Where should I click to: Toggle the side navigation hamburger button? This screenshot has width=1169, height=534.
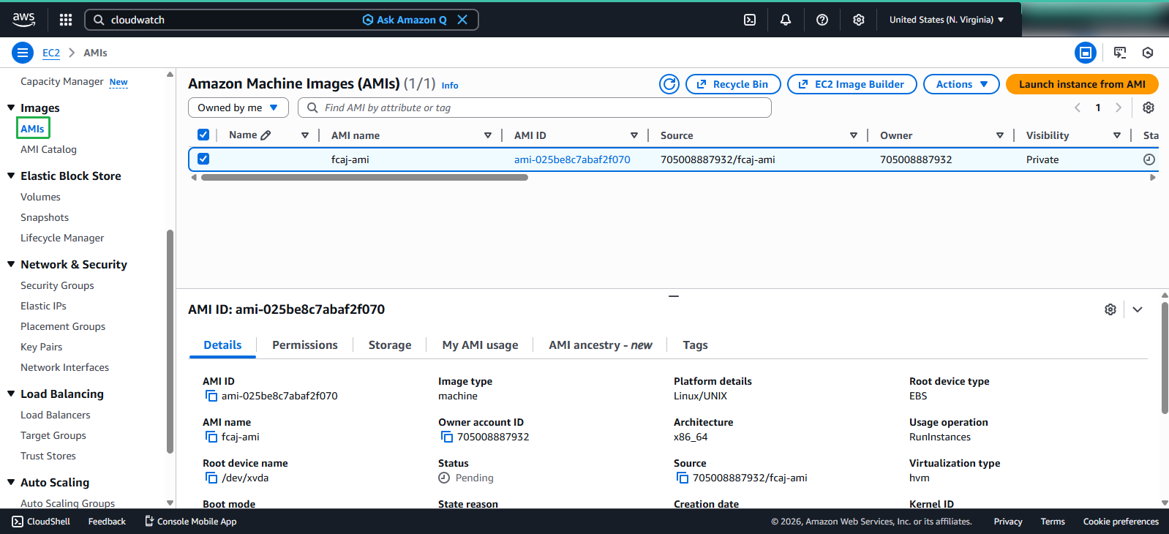[x=23, y=53]
